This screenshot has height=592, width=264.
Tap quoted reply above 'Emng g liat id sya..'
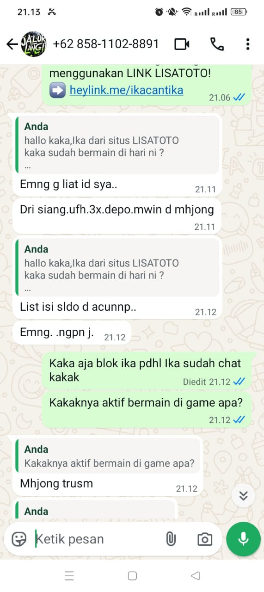pos(117,144)
